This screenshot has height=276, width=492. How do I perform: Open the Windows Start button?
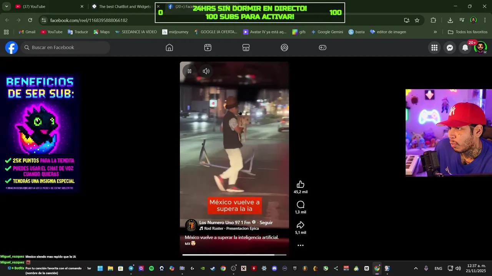pyautogui.click(x=100, y=268)
